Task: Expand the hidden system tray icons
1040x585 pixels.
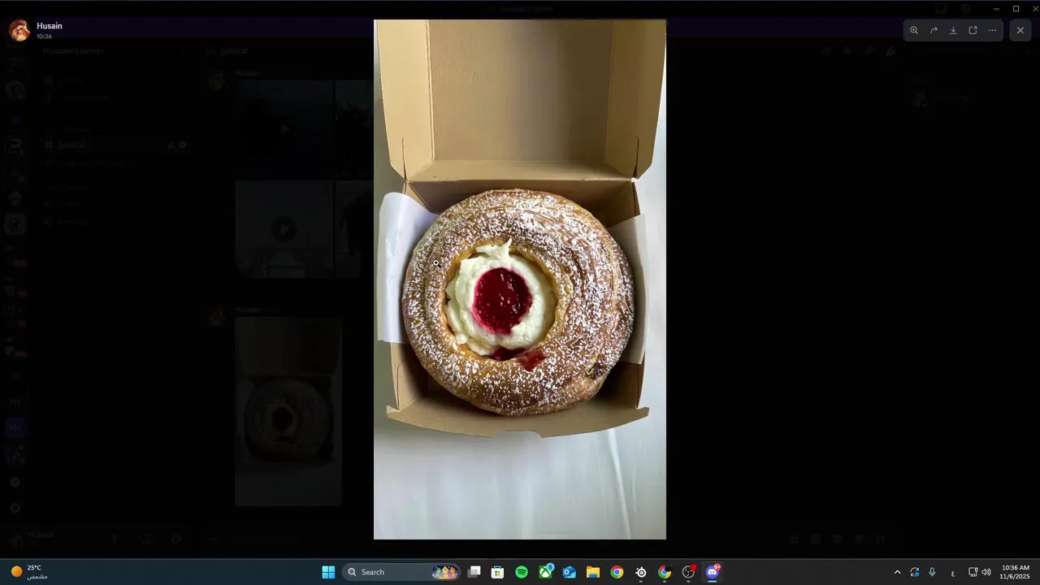Action: coord(897,572)
